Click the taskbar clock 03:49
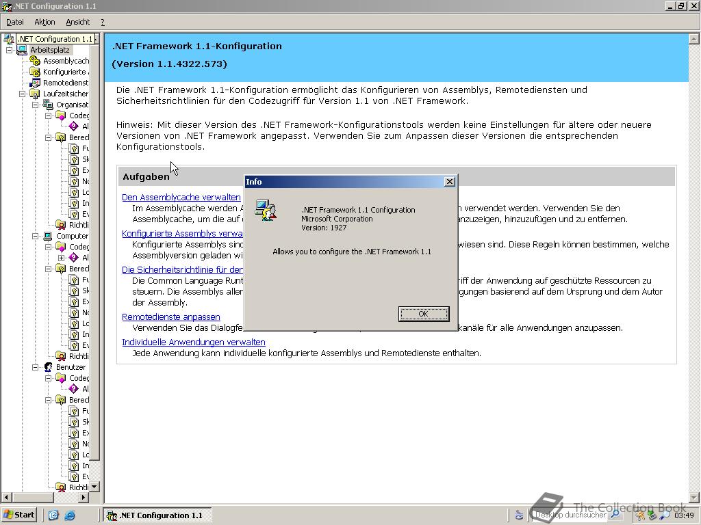Screen dimensions: 701x525 click(684, 515)
